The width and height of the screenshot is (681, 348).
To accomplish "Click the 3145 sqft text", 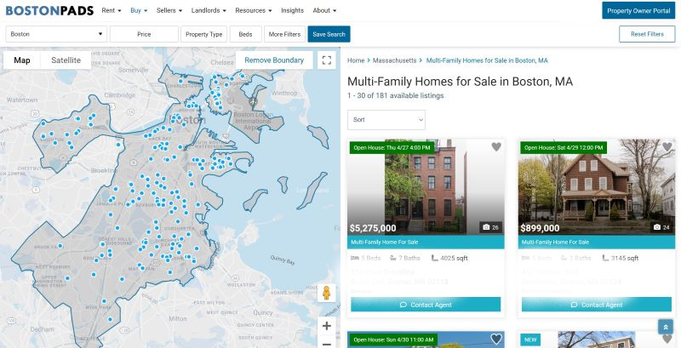I will click(x=625, y=258).
